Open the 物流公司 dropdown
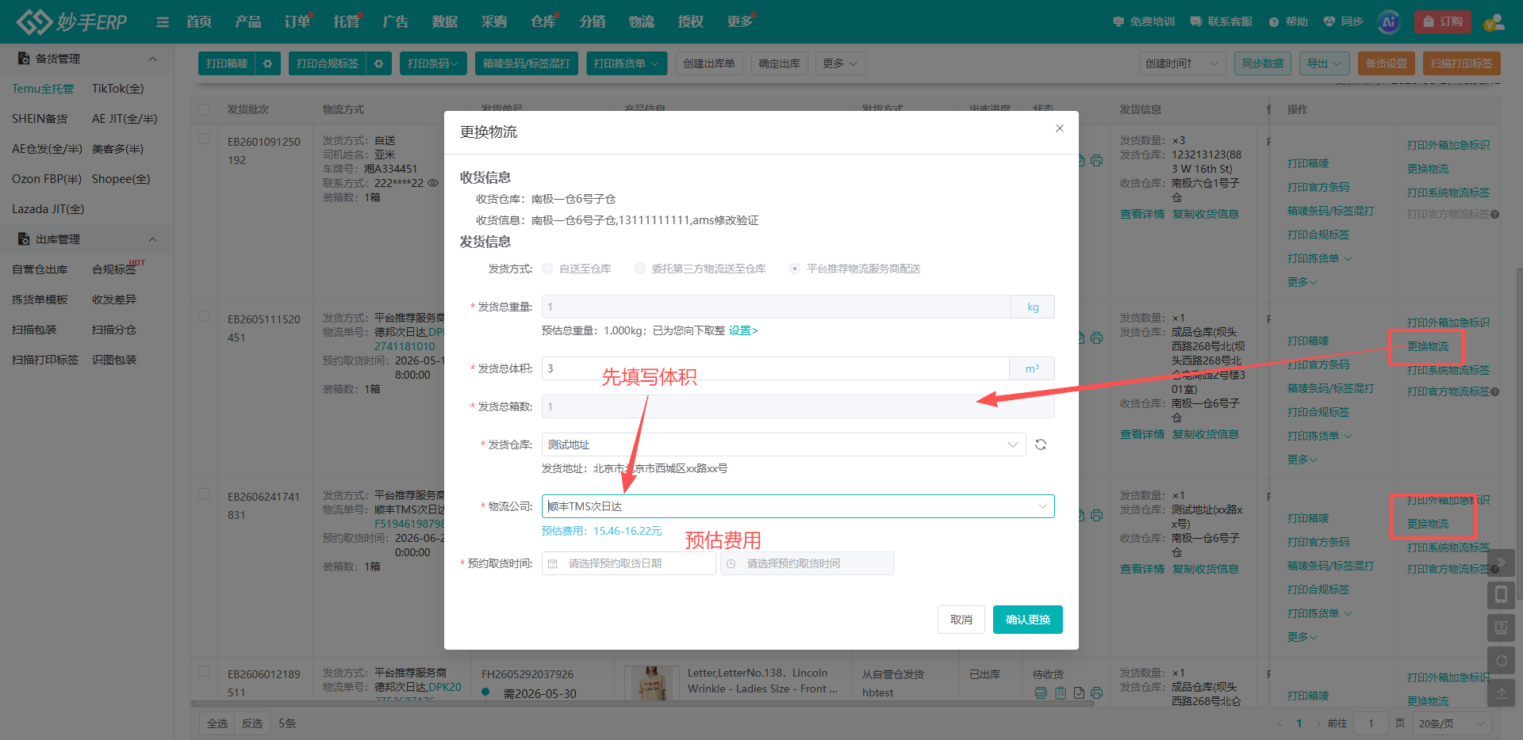The width and height of the screenshot is (1523, 740). point(798,506)
